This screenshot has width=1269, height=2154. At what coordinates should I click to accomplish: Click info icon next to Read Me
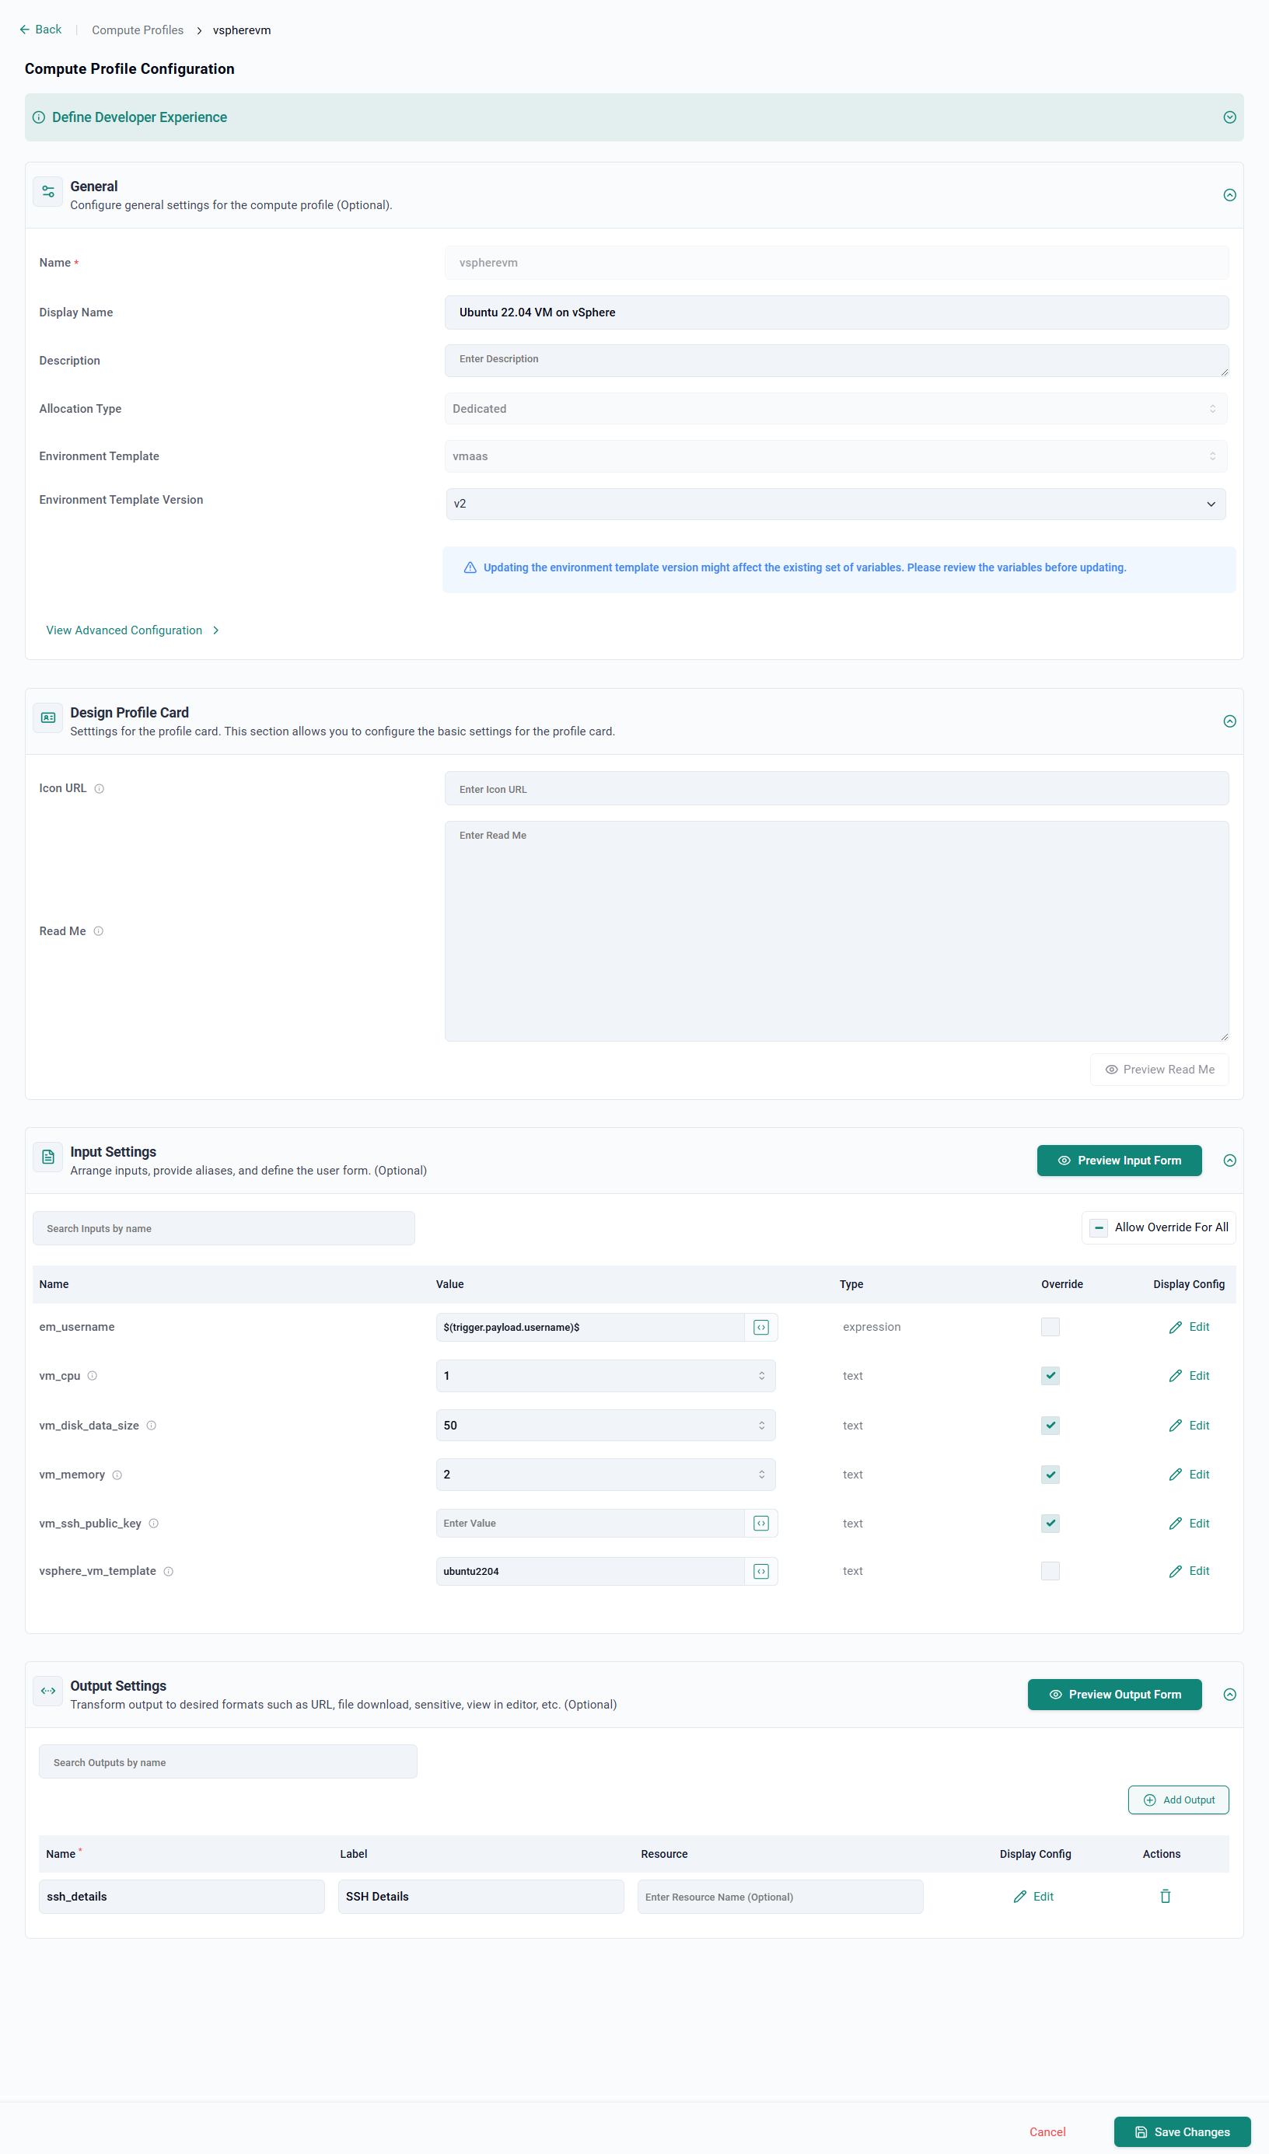pyautogui.click(x=98, y=932)
